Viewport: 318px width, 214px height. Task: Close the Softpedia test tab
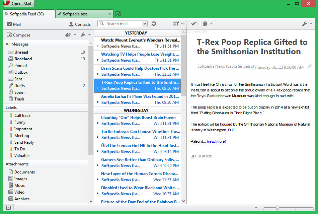tap(109, 14)
